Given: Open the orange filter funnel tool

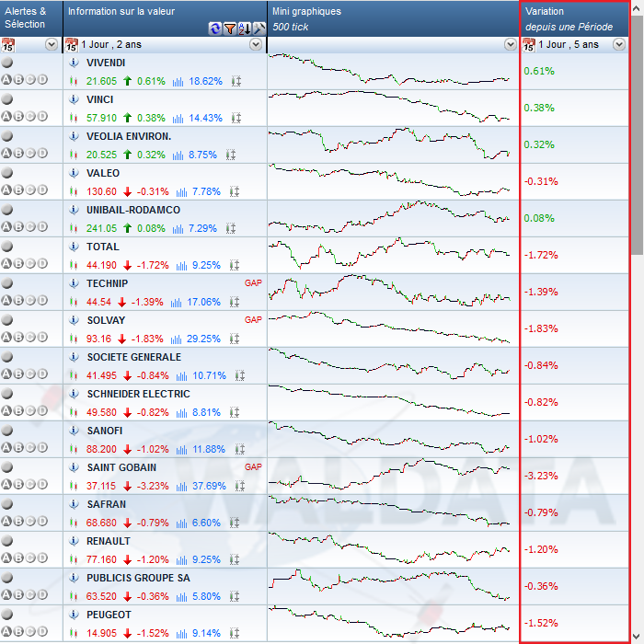Looking at the screenshot, I should pyautogui.click(x=230, y=29).
